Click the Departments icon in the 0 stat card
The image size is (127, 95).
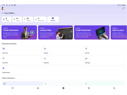(x=36, y=20)
